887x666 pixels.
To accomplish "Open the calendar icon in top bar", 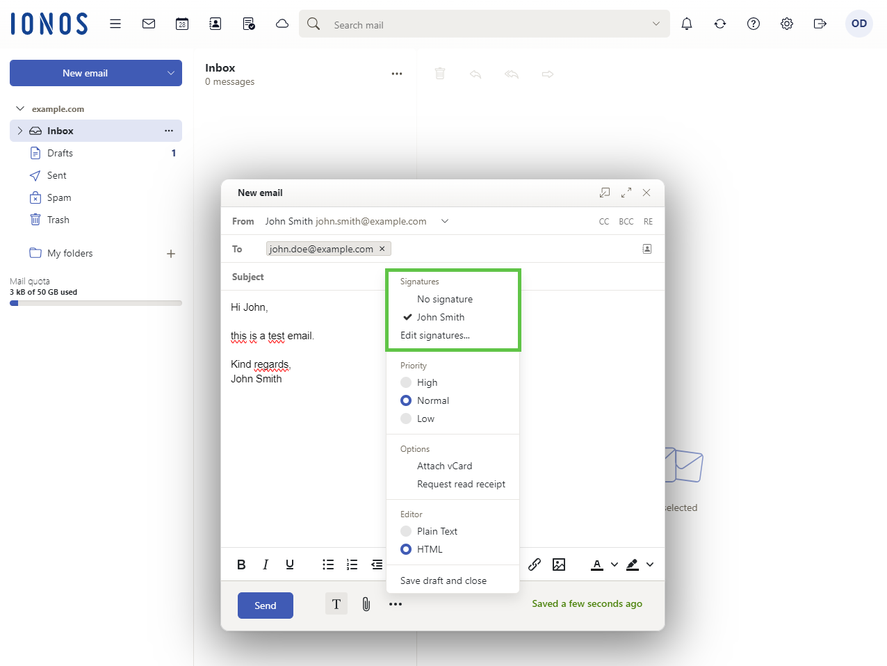I will (x=182, y=24).
